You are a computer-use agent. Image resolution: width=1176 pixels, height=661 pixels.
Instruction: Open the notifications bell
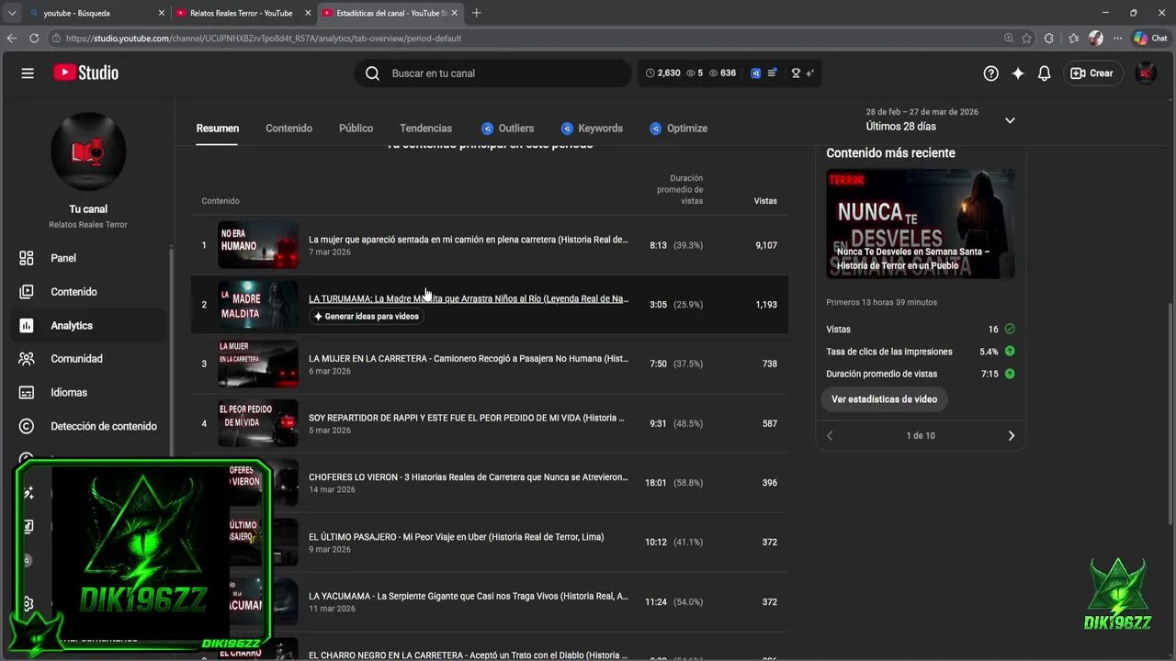coord(1044,73)
